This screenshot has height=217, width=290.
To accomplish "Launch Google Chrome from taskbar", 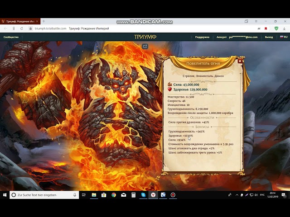I will [x=114, y=195].
